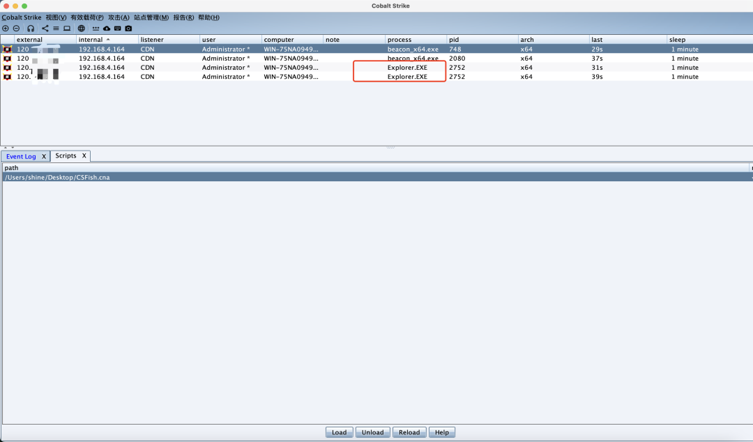
Task: Open the 视图(V) menu
Action: pos(56,17)
